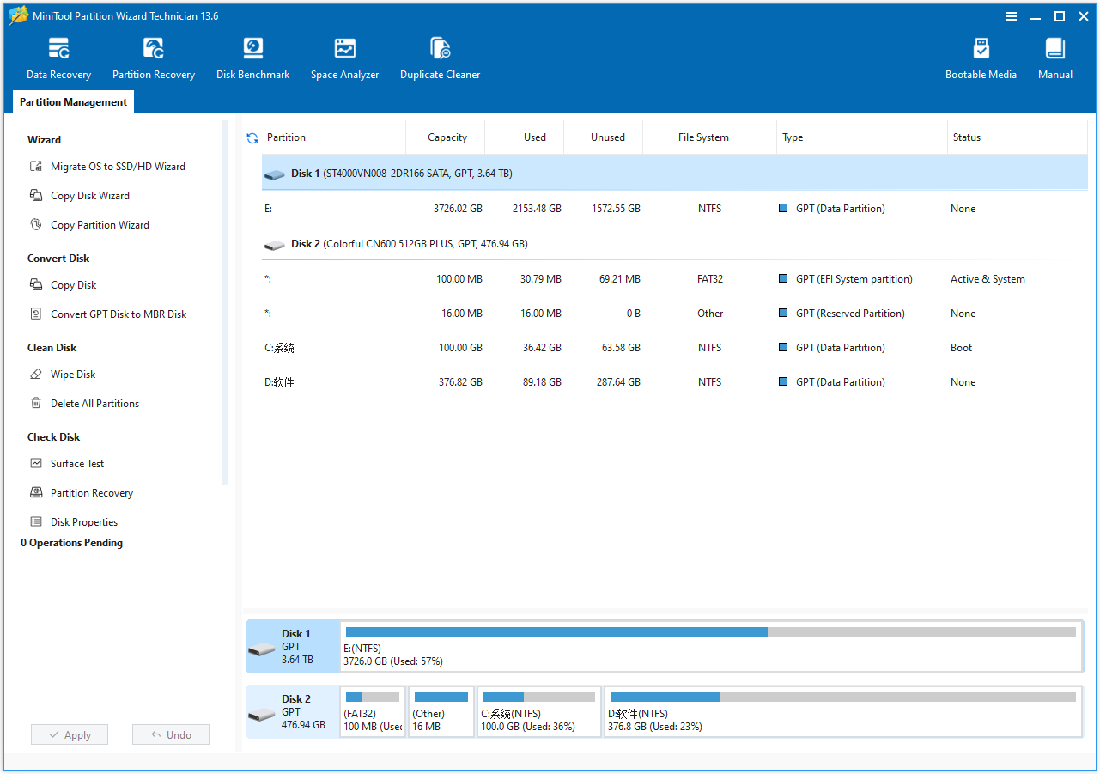This screenshot has height=774, width=1100.
Task: Switch to the Partition Management tab
Action: tap(73, 101)
